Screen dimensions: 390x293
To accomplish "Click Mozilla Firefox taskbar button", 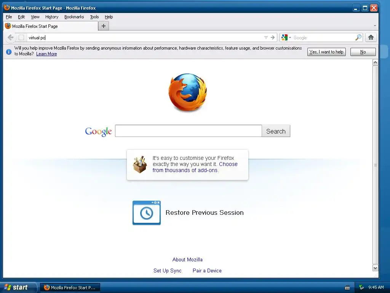I will coord(70,288).
